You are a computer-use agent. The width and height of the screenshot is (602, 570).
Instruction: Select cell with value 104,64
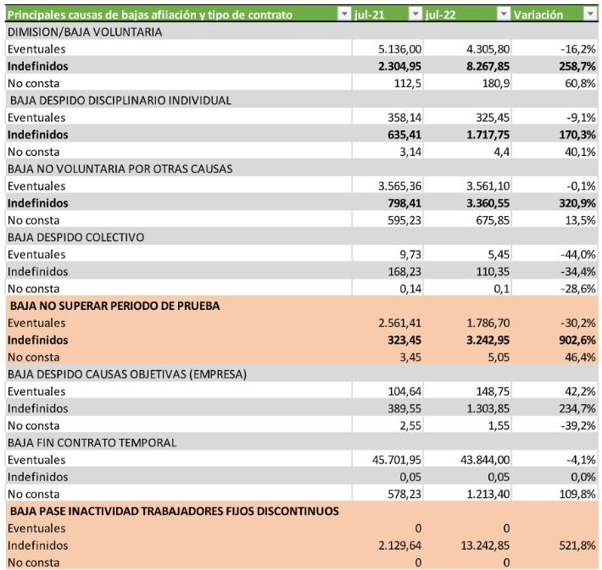point(387,391)
